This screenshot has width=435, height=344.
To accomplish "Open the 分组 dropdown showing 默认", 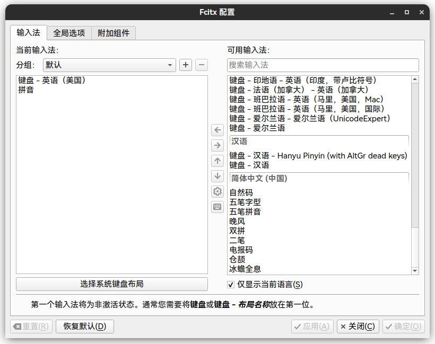I will point(109,65).
